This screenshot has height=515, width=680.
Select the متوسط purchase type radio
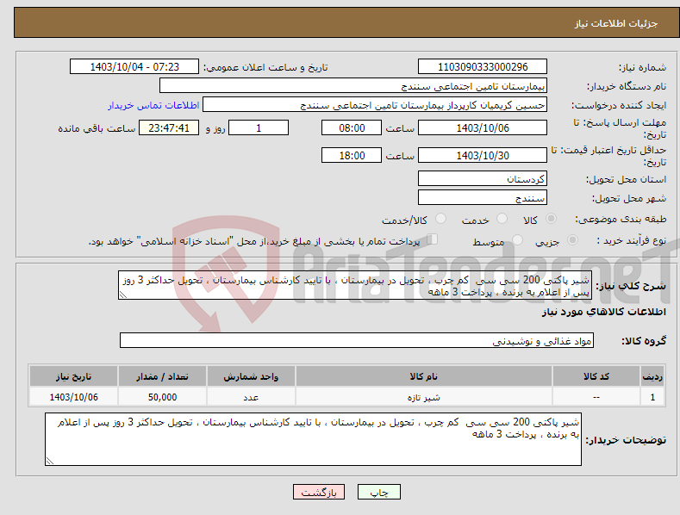(x=517, y=240)
